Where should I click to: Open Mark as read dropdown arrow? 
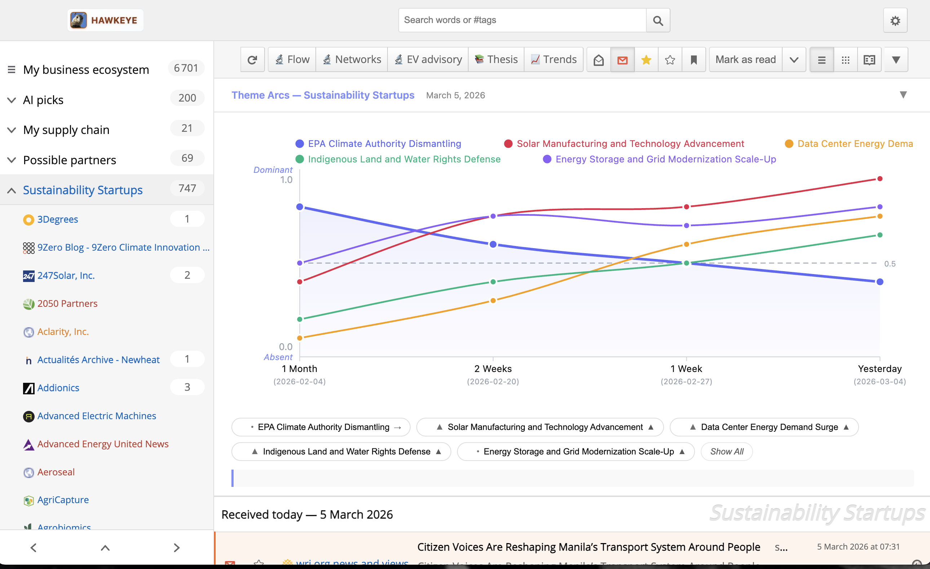(x=794, y=59)
